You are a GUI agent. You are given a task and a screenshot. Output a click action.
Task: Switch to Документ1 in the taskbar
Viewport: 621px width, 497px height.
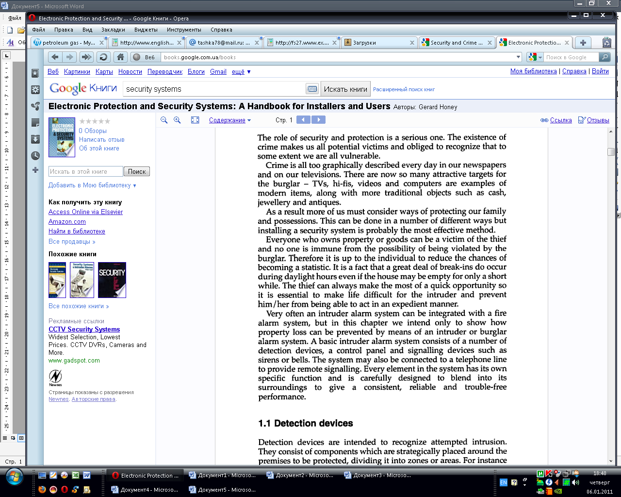pyautogui.click(x=222, y=475)
